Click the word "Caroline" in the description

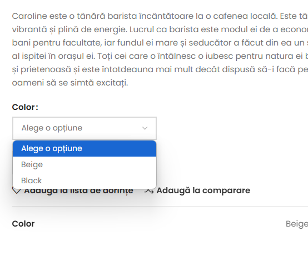(29, 16)
